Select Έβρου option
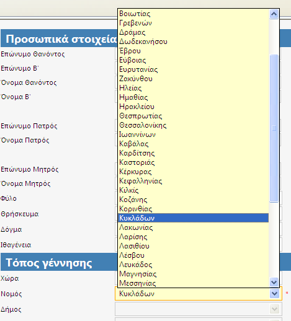The height and width of the screenshot is (321, 291). [194, 51]
